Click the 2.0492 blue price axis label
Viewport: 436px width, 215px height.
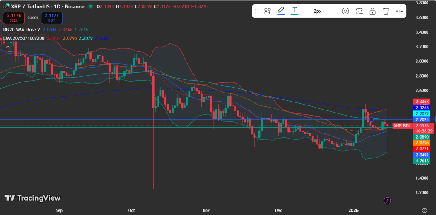(421, 155)
